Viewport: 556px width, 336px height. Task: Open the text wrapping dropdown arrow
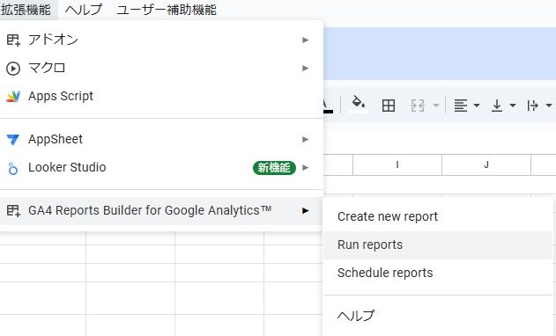[549, 106]
